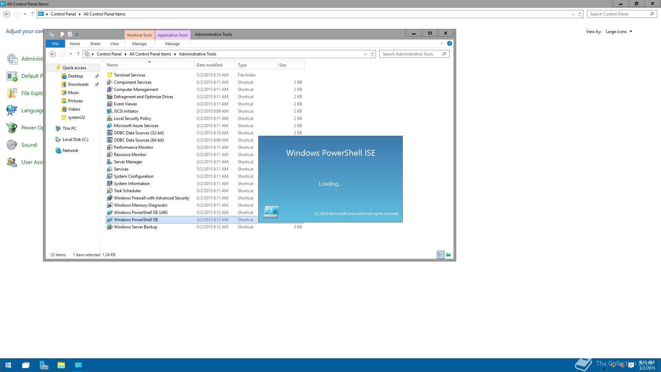The width and height of the screenshot is (661, 372).
Task: Select Downloads in the navigation pane
Action: 78,84
